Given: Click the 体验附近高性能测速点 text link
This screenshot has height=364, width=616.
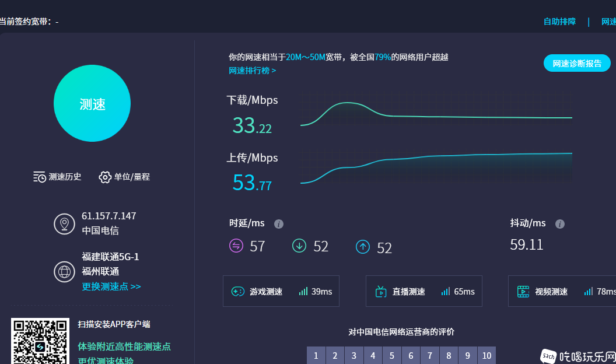Looking at the screenshot, I should (x=124, y=346).
